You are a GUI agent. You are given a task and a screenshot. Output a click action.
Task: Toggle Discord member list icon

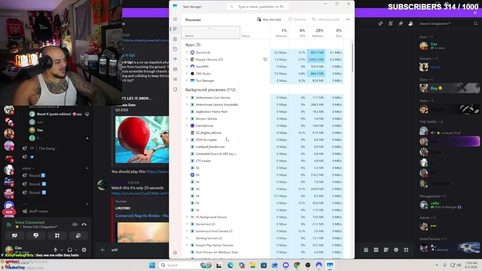(411, 23)
